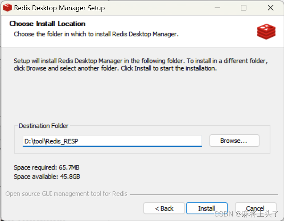The height and width of the screenshot is (221, 284).
Task: Cancel the setup wizard
Action: click(x=256, y=208)
